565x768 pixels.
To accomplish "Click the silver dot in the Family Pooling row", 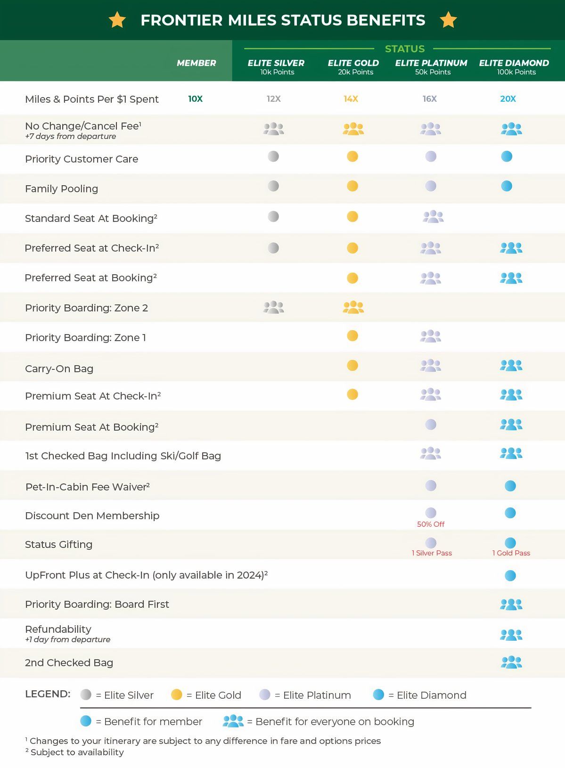I will point(273,186).
